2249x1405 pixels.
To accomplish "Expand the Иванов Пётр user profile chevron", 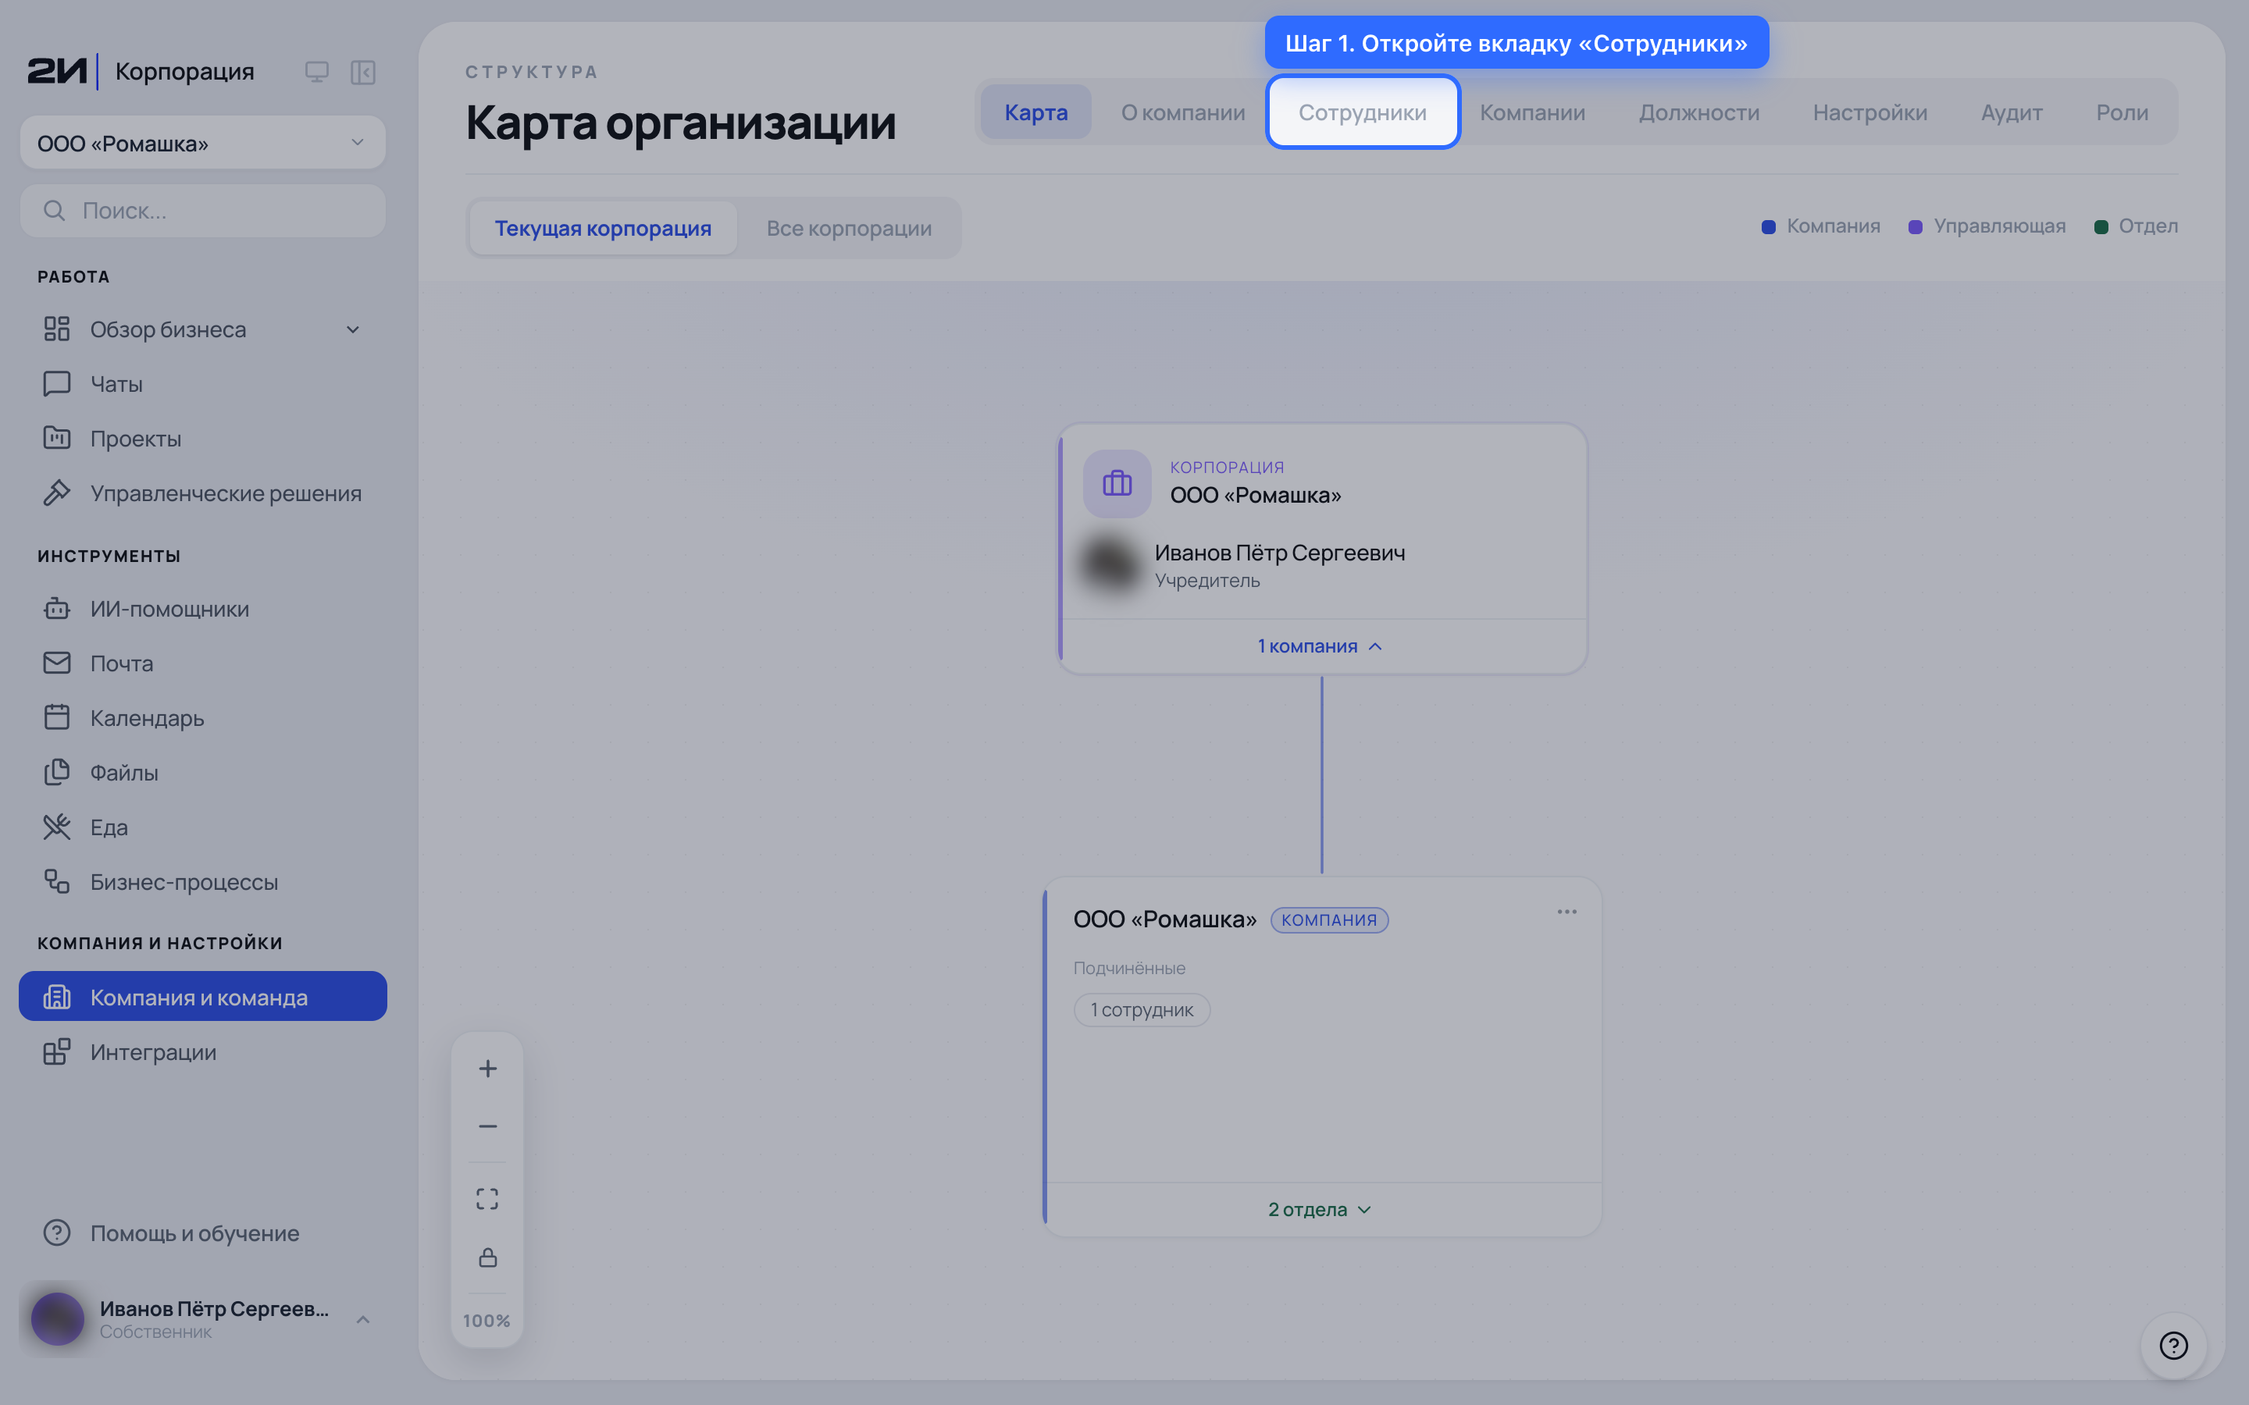I will 363,1319.
